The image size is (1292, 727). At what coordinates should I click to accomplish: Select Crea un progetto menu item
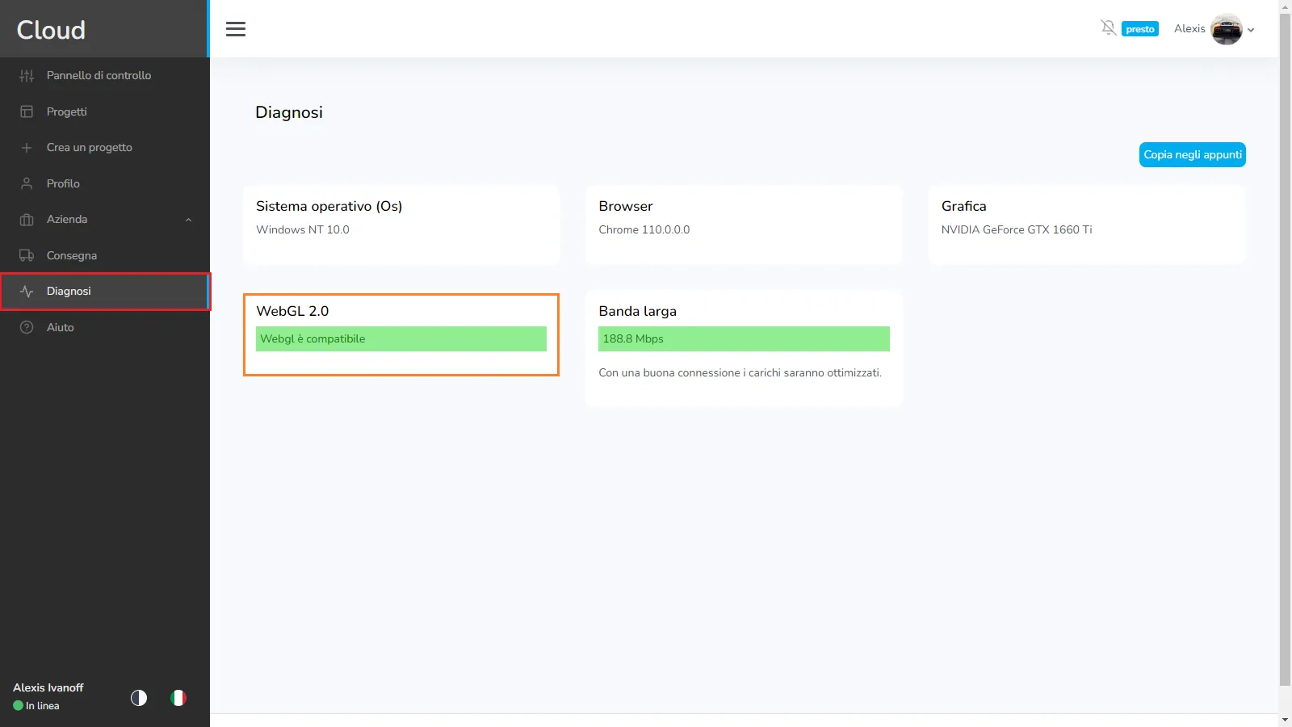tap(105, 147)
